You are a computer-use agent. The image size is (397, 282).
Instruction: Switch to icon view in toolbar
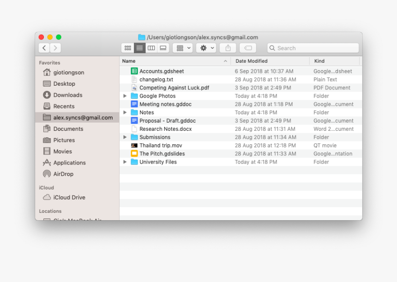pyautogui.click(x=128, y=48)
